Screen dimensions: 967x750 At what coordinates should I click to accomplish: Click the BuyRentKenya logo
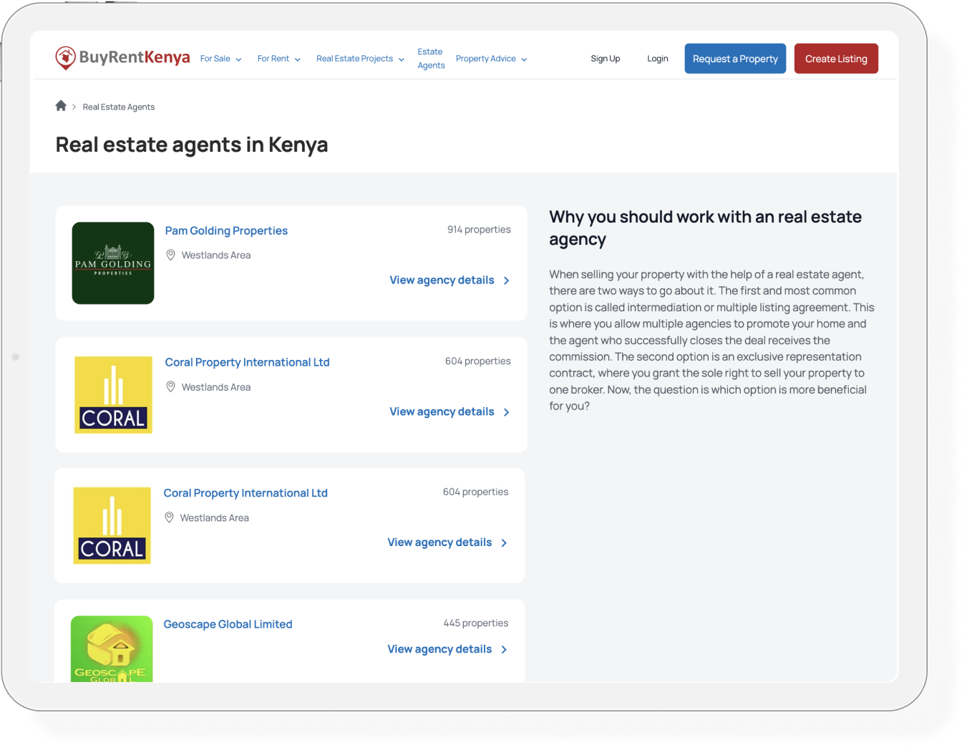(122, 58)
